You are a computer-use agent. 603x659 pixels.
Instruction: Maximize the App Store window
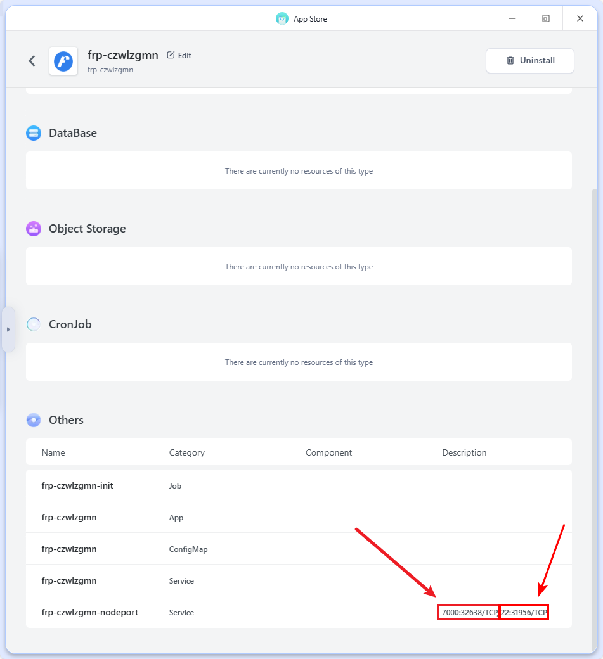(x=545, y=19)
